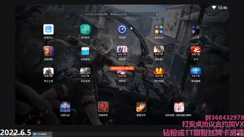The width and height of the screenshot is (244, 137).
Task: Click the 12:46 clock in status bar
Action: [223, 8]
